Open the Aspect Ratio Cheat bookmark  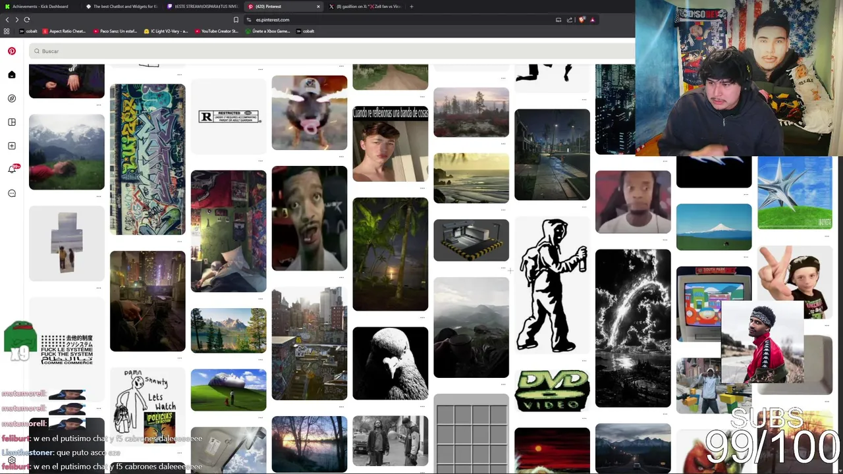[65, 31]
